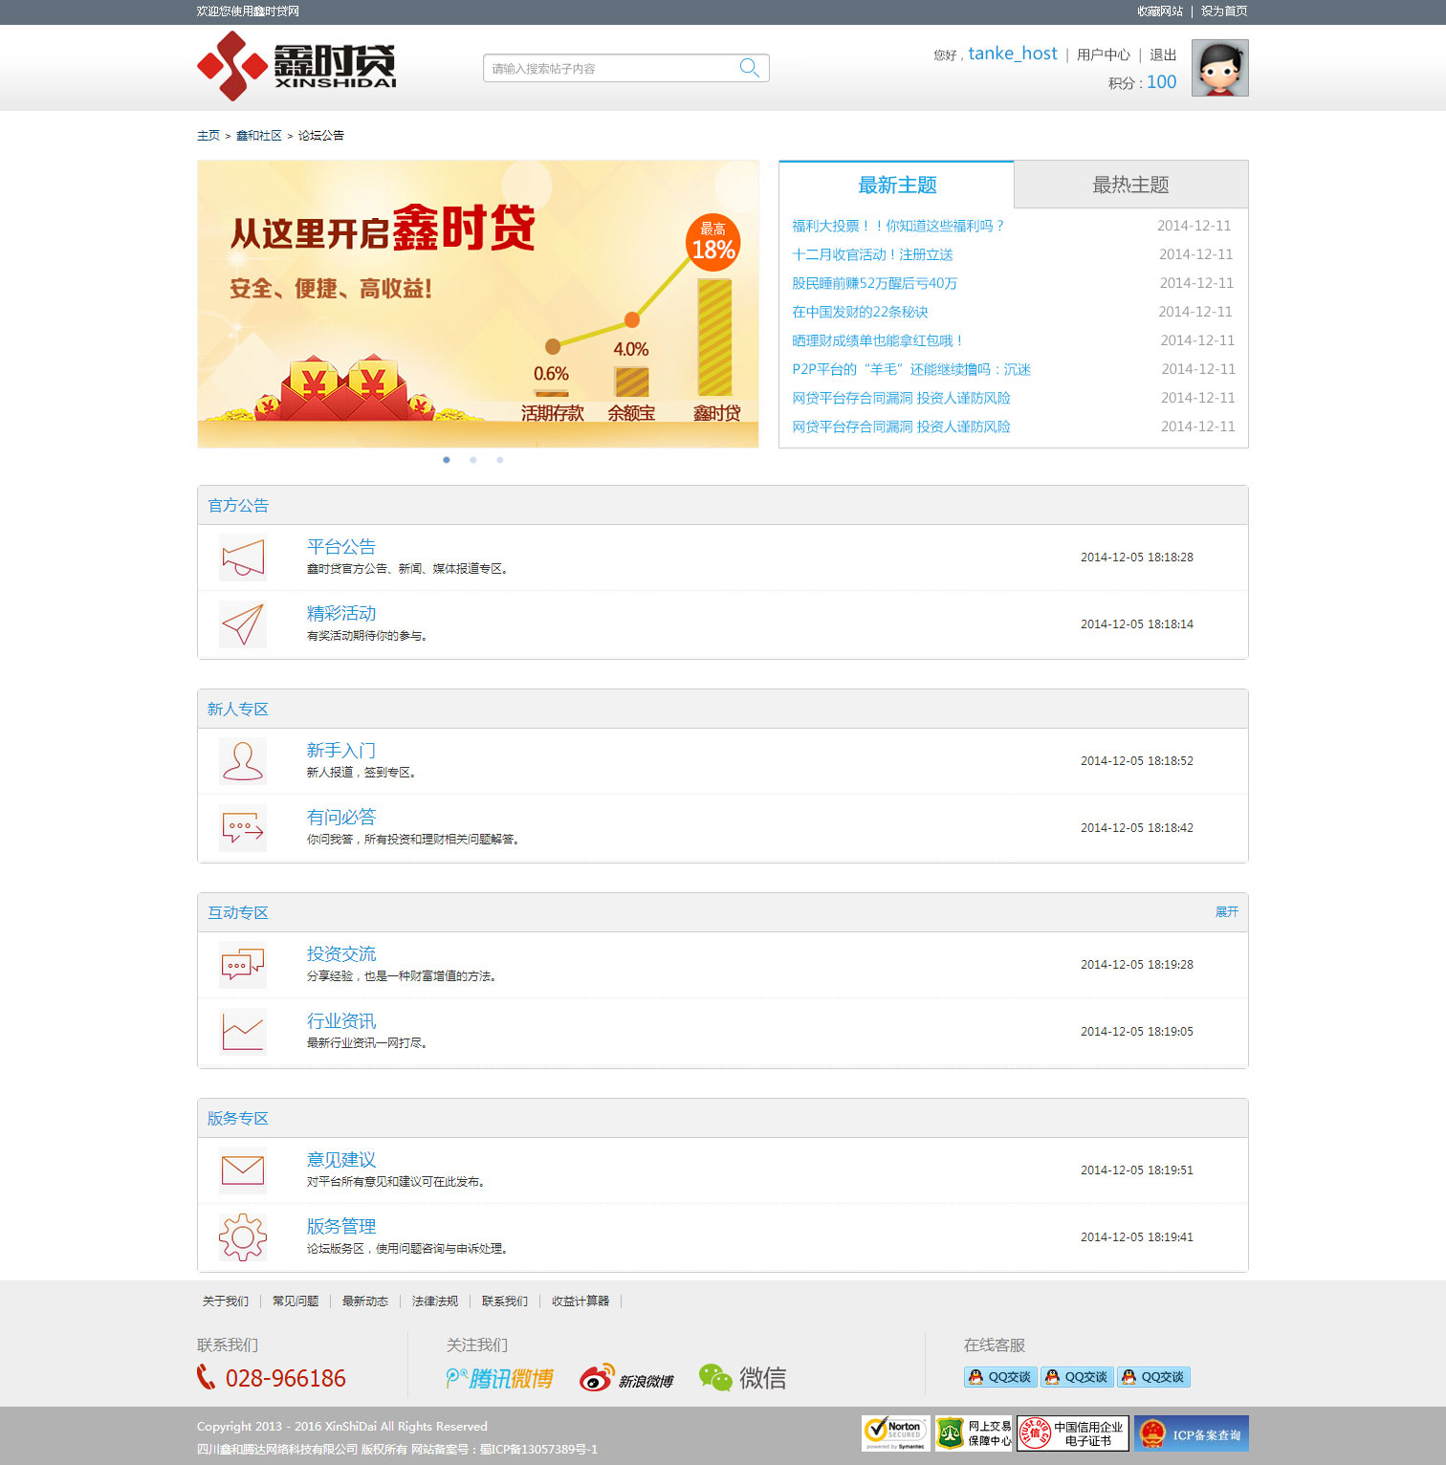The image size is (1446, 1465).
Task: Click the user silhouette icon for 新手入门
Action: point(243,761)
